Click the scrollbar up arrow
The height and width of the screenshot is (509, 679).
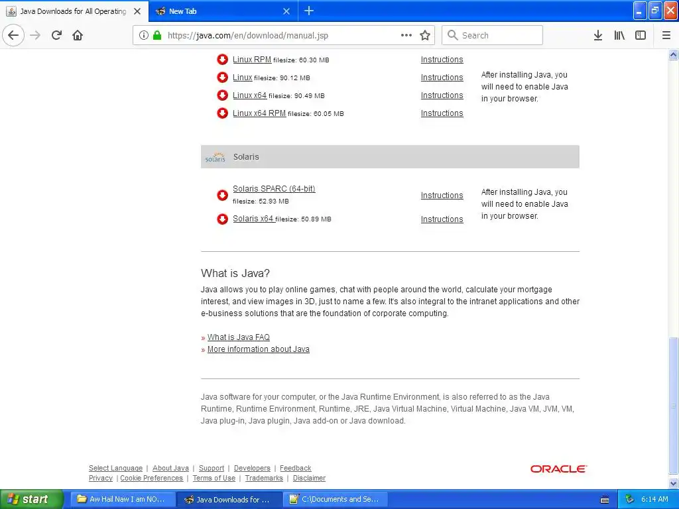click(674, 54)
